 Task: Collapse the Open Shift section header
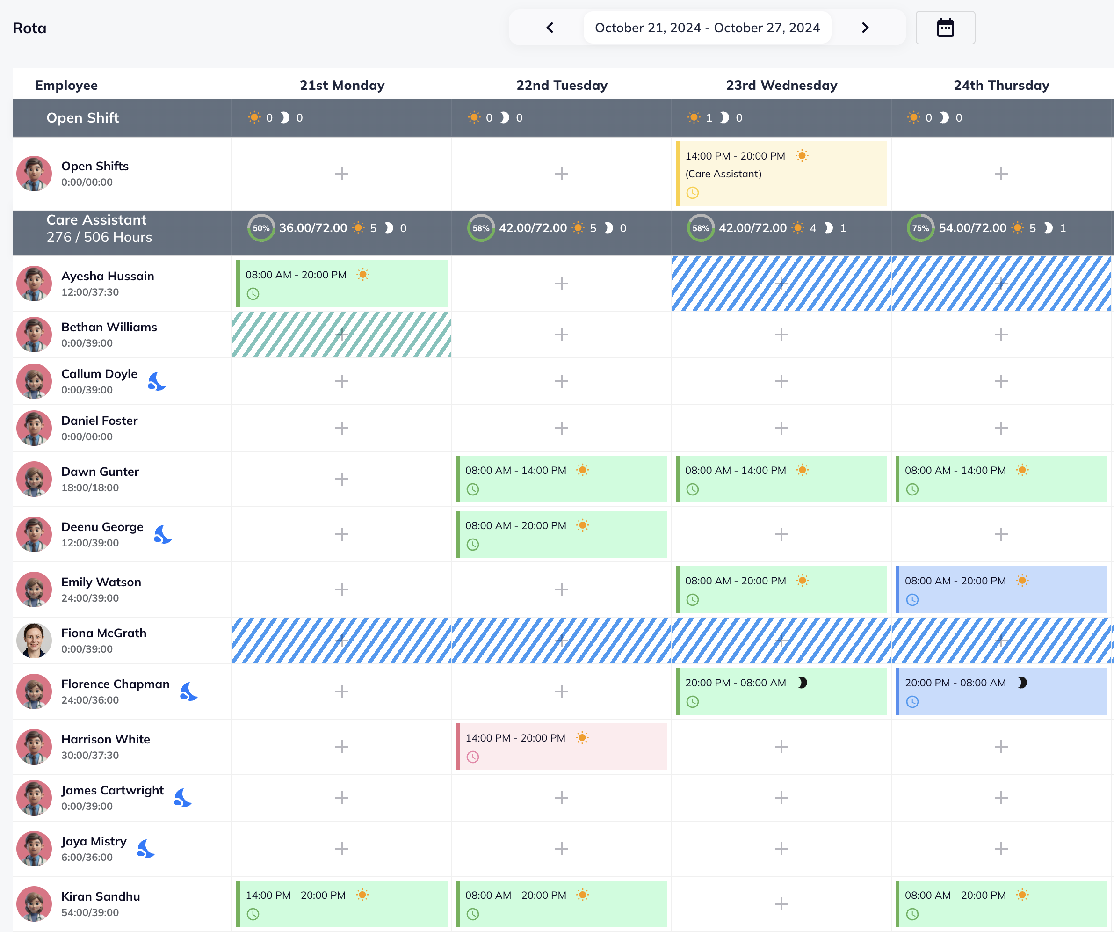(83, 118)
